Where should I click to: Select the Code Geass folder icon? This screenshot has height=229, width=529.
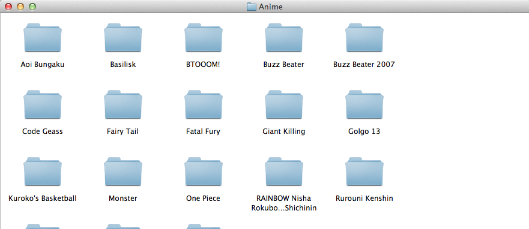coord(43,105)
